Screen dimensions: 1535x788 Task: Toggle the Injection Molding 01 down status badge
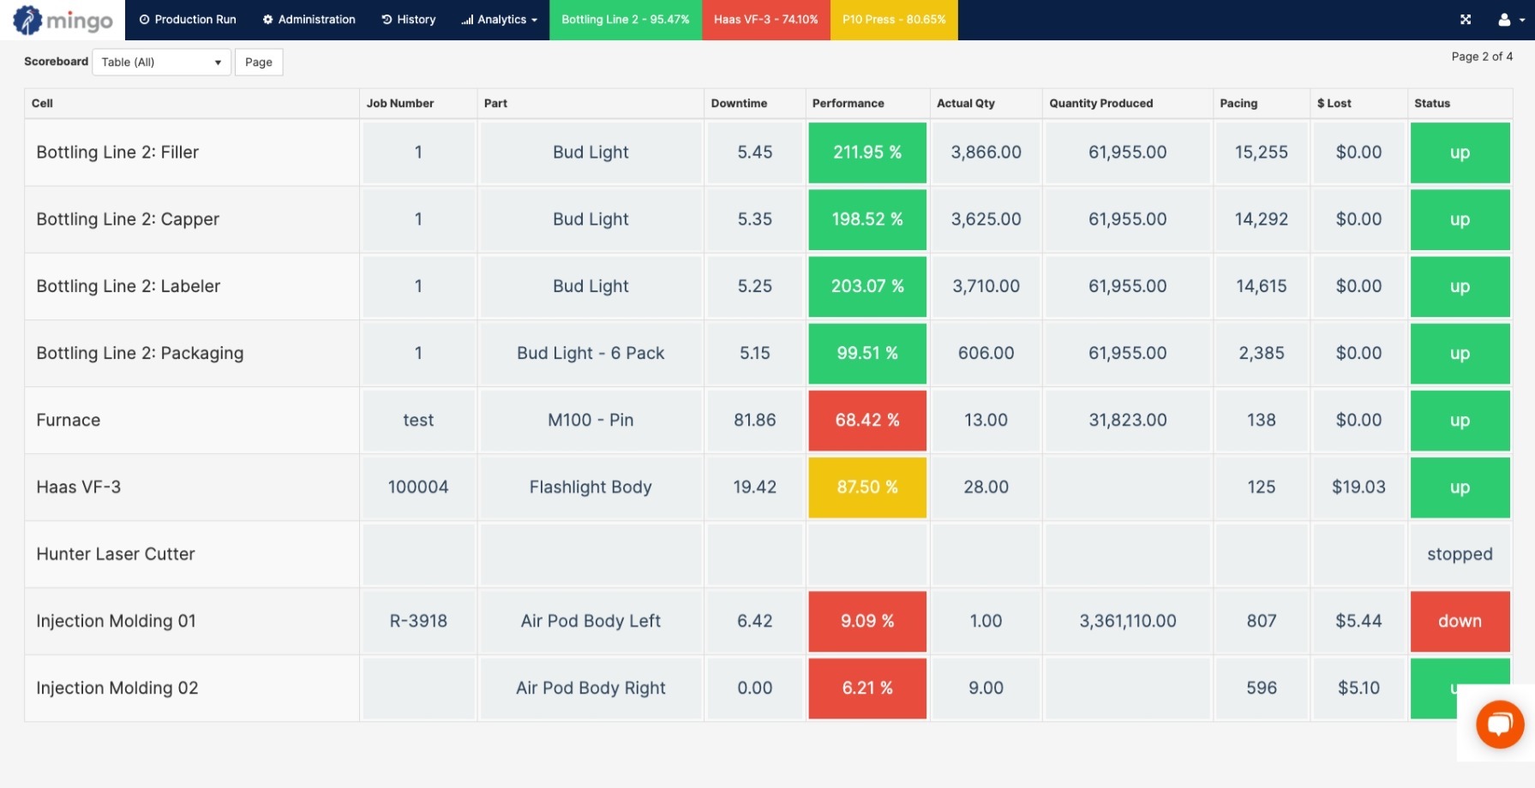[1460, 621]
